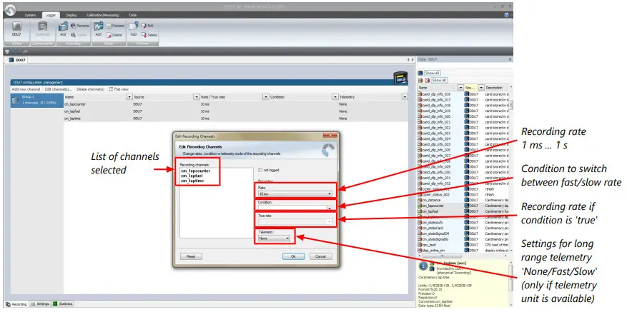Select Group 1 in the group list
627x312 pixels.
pyautogui.click(x=36, y=100)
